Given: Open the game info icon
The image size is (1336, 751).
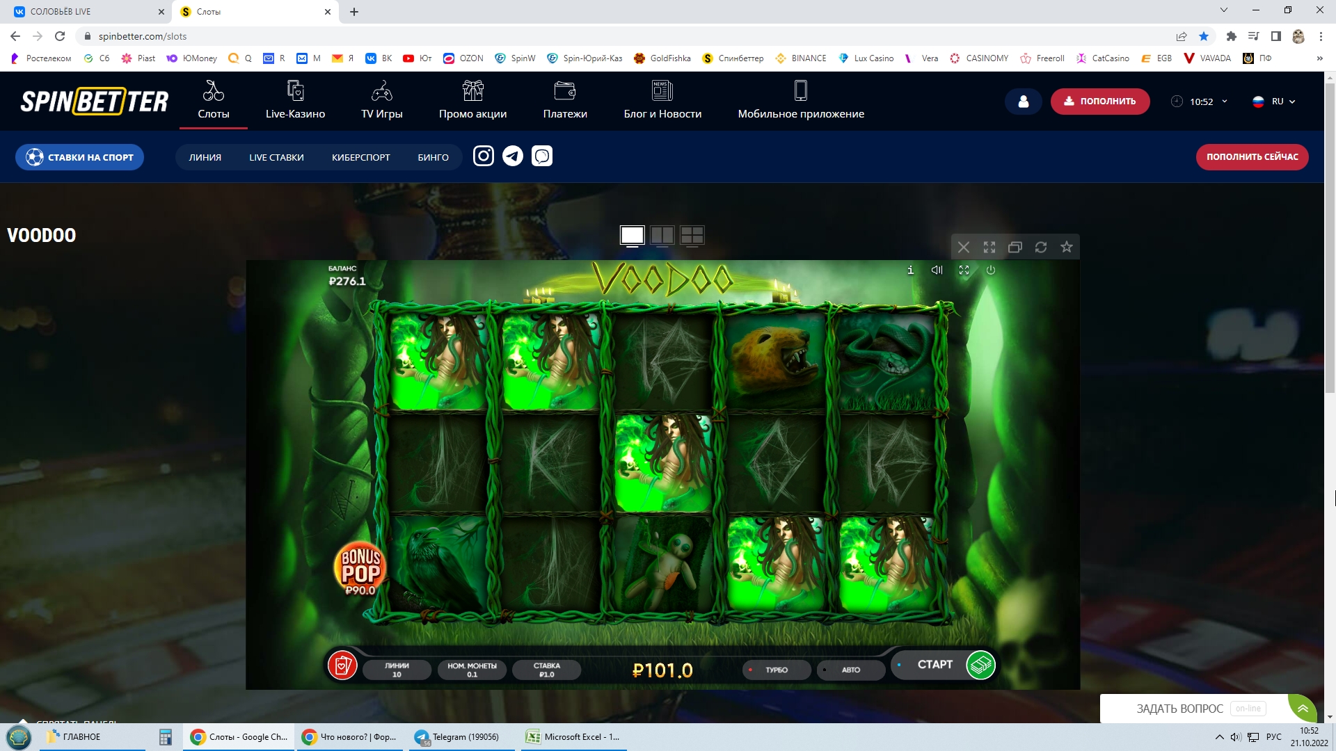Looking at the screenshot, I should coord(910,270).
